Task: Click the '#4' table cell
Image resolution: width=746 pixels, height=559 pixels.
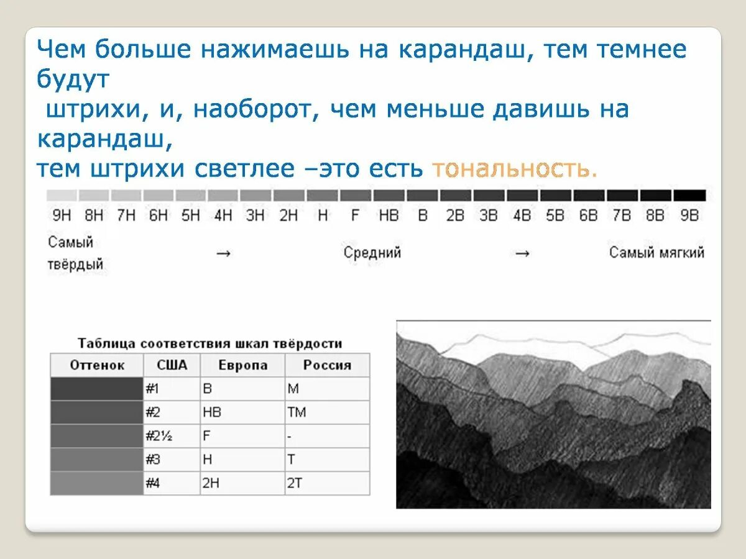Action: [x=172, y=483]
